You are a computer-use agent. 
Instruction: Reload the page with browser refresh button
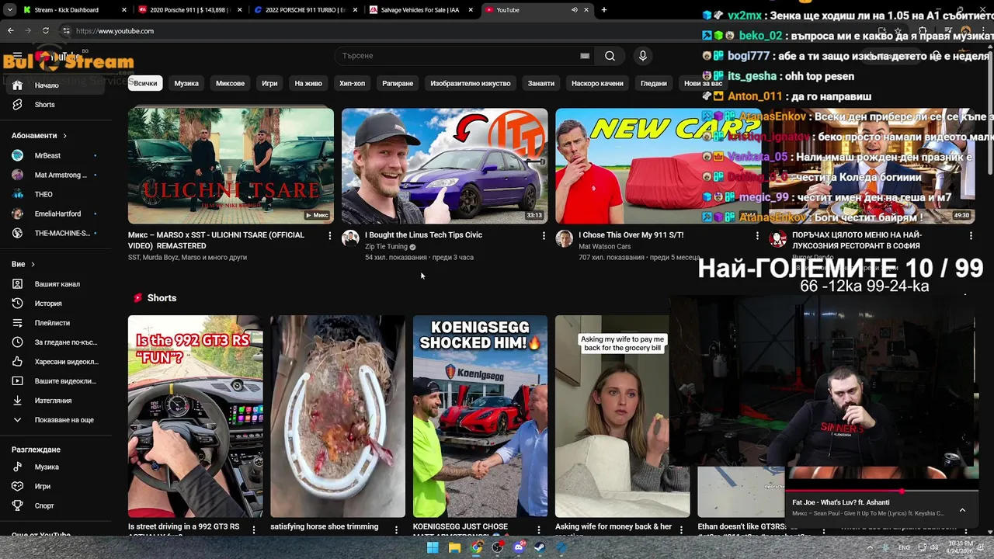pos(46,31)
